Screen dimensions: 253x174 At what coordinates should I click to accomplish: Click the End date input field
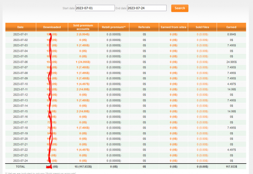click(x=147, y=8)
